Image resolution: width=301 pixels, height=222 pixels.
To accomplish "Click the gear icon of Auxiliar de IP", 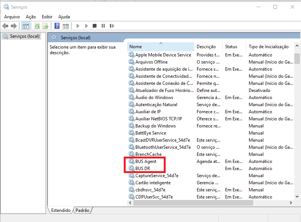I will coord(132,111).
